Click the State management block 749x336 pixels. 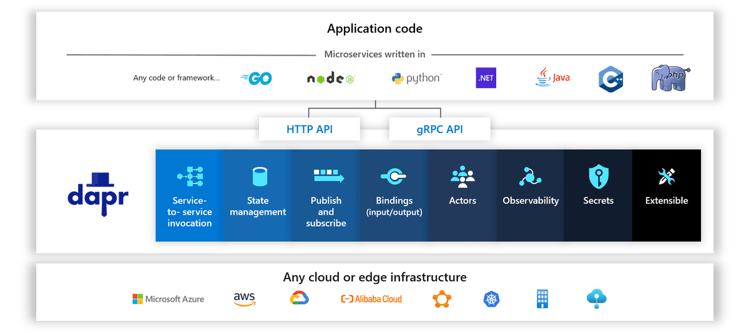[x=258, y=195]
